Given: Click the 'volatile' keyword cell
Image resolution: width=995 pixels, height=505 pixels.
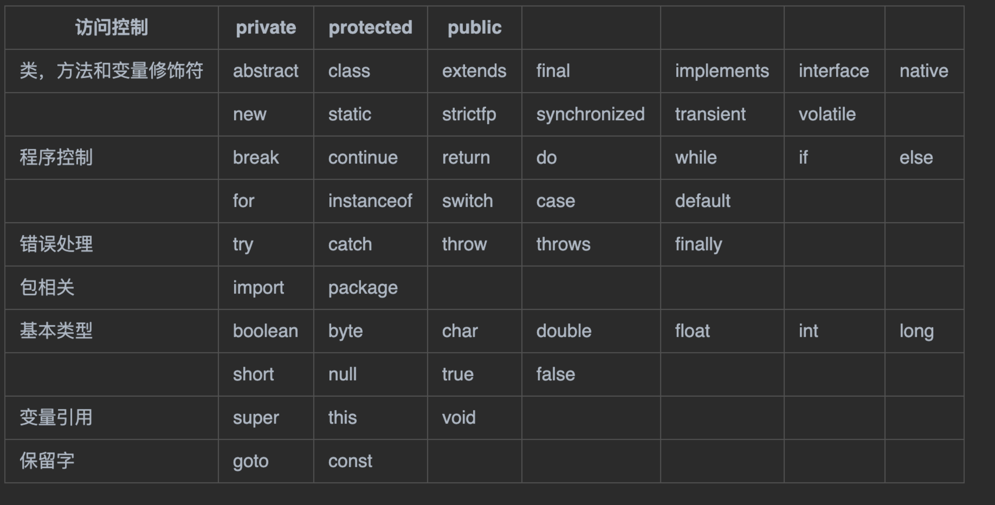Looking at the screenshot, I should coord(827,114).
